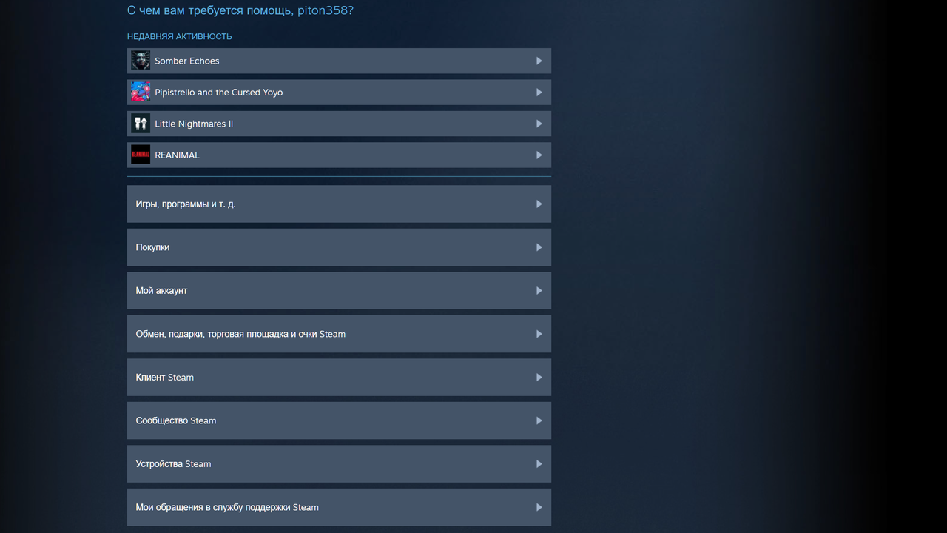Go to the 'Мой аккаунт' section
Image resolution: width=947 pixels, height=533 pixels.
click(339, 290)
